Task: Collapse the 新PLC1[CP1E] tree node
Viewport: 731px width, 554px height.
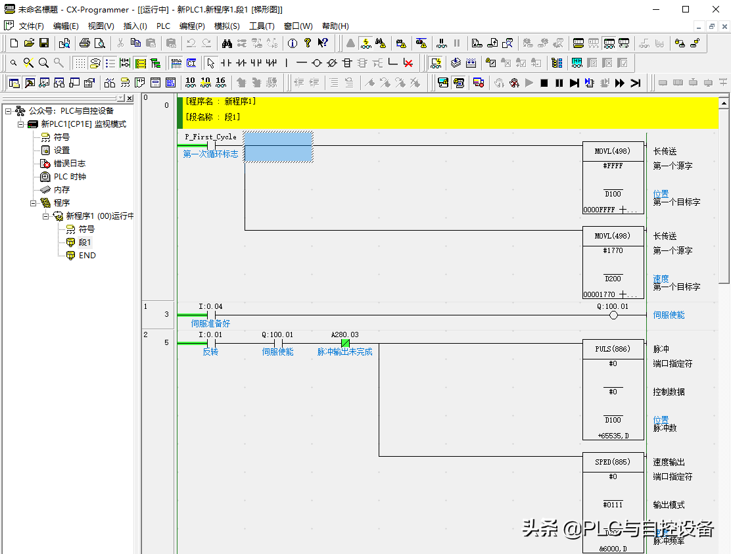Action: (x=20, y=124)
